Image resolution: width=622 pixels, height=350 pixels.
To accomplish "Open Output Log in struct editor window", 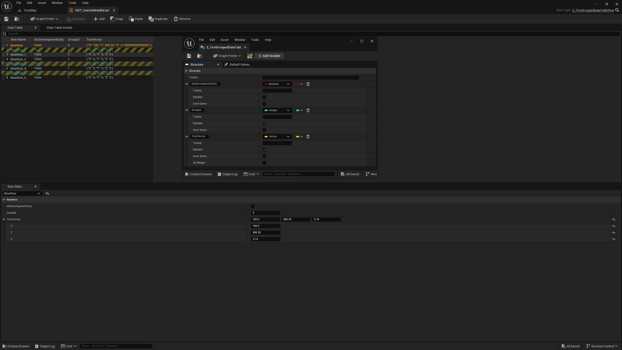I will pos(227,174).
